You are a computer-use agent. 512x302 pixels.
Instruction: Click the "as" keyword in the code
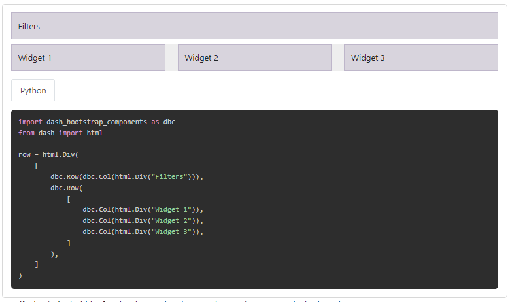pyautogui.click(x=155, y=122)
